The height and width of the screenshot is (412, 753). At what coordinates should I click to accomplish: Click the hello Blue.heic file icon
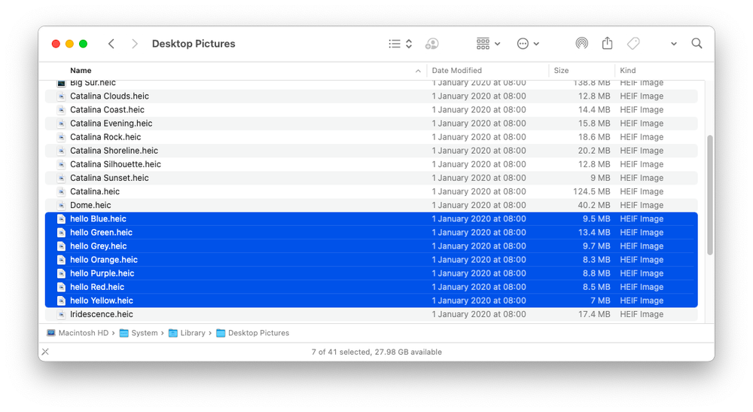61,219
